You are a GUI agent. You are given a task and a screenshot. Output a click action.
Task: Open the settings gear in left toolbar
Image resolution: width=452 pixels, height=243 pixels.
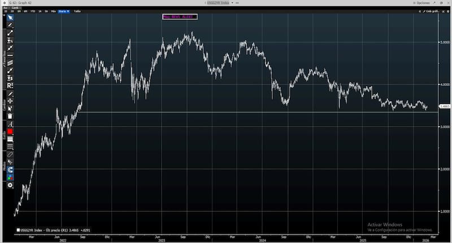[10, 185]
